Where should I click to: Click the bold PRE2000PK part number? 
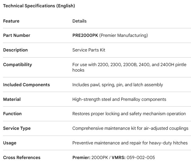[85, 35]
